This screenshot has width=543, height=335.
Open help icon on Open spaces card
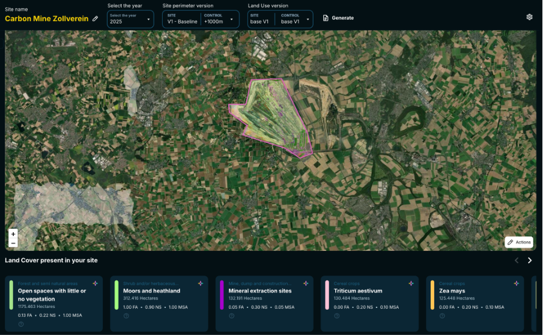(21, 324)
